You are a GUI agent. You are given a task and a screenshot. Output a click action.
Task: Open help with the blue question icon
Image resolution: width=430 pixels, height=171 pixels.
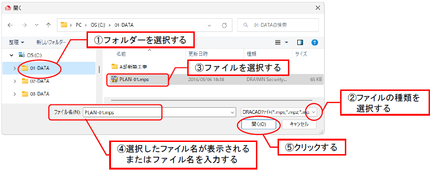(315, 42)
